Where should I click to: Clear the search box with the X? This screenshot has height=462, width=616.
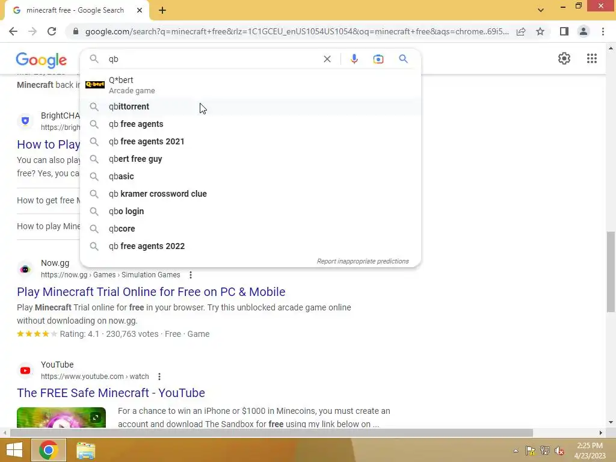(x=327, y=59)
